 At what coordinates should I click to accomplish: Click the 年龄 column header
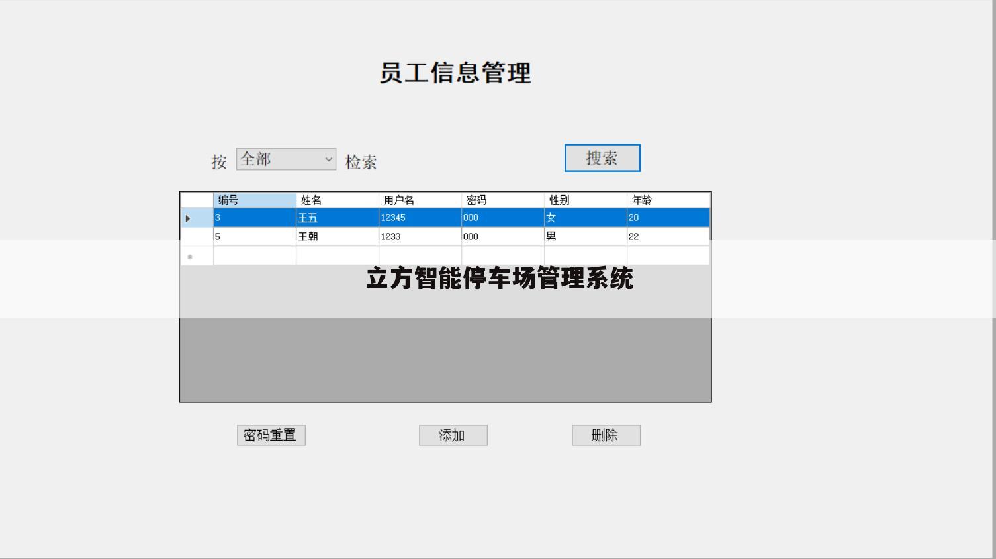tap(668, 200)
